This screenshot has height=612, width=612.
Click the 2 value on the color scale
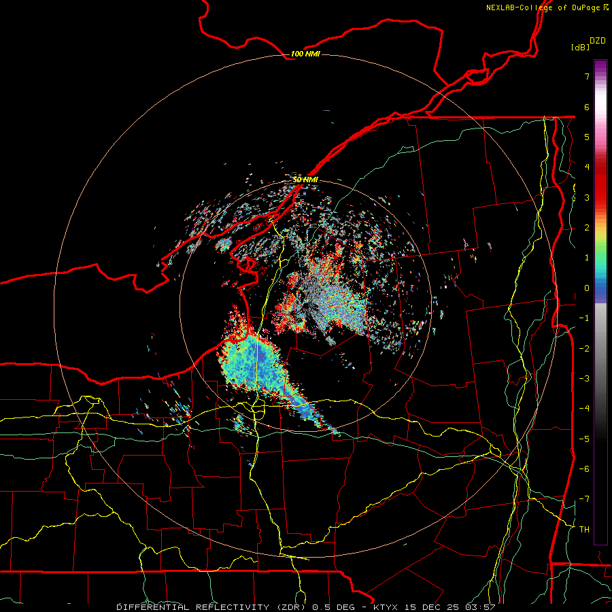click(x=586, y=228)
